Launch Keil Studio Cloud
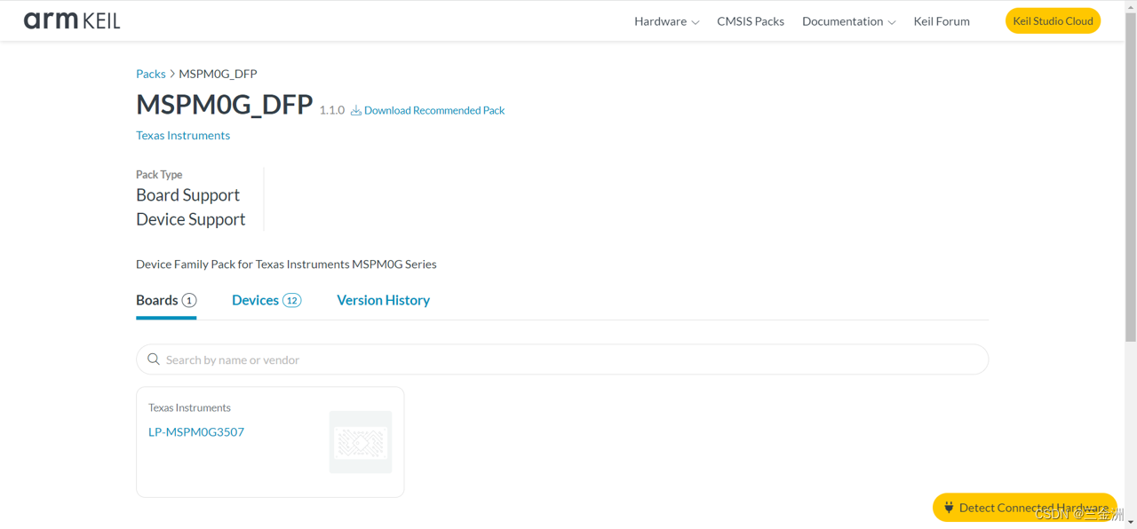 pyautogui.click(x=1053, y=20)
